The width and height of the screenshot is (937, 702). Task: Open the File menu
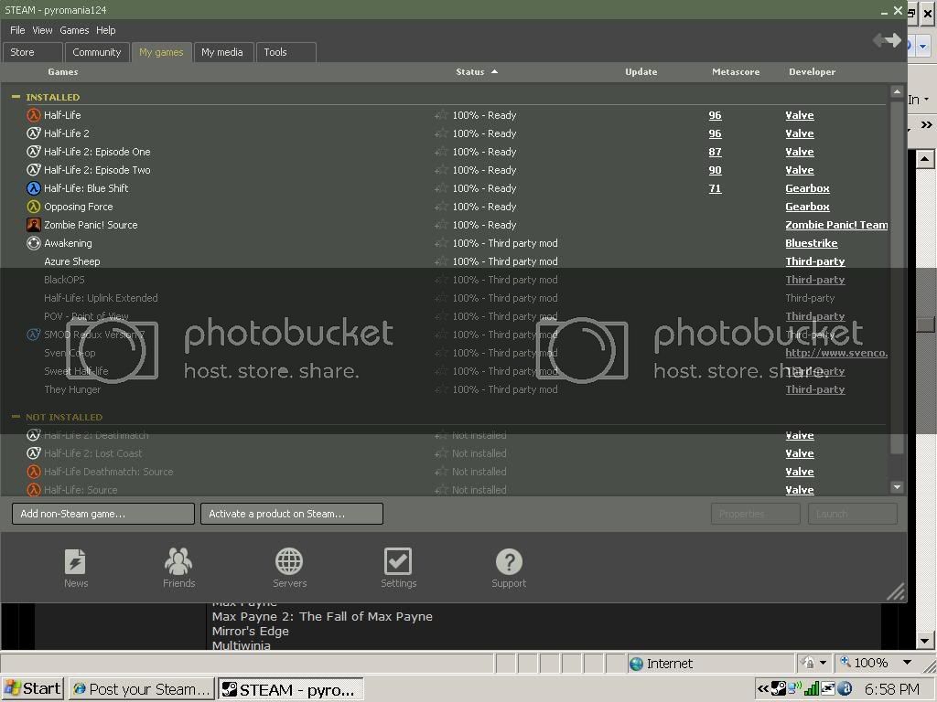pos(17,30)
